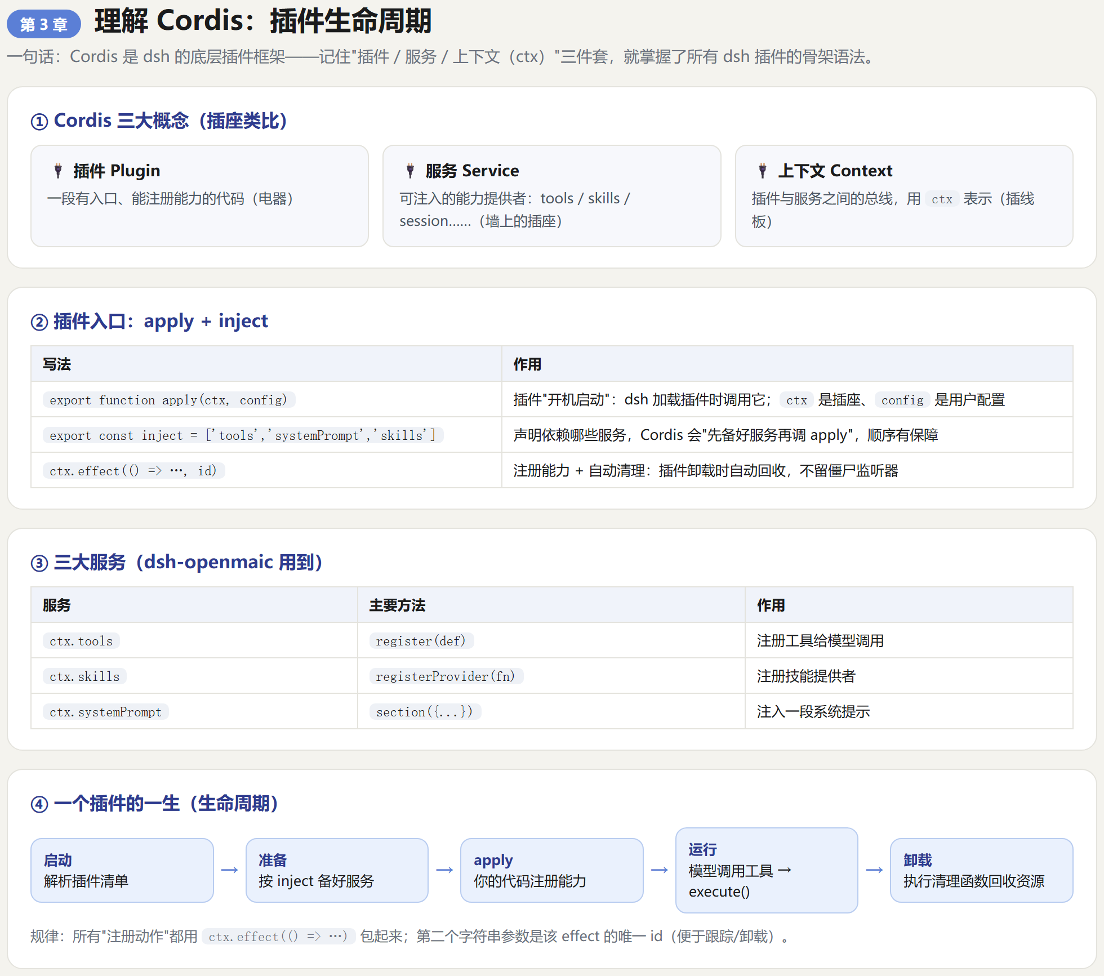Click section heading ② 插件入口：apply + inject
The image size is (1104, 976).
pyautogui.click(x=149, y=321)
